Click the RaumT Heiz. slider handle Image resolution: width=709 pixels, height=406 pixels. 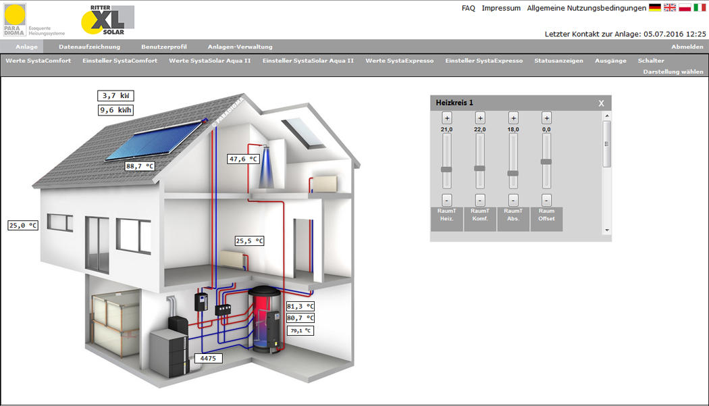coord(447,170)
